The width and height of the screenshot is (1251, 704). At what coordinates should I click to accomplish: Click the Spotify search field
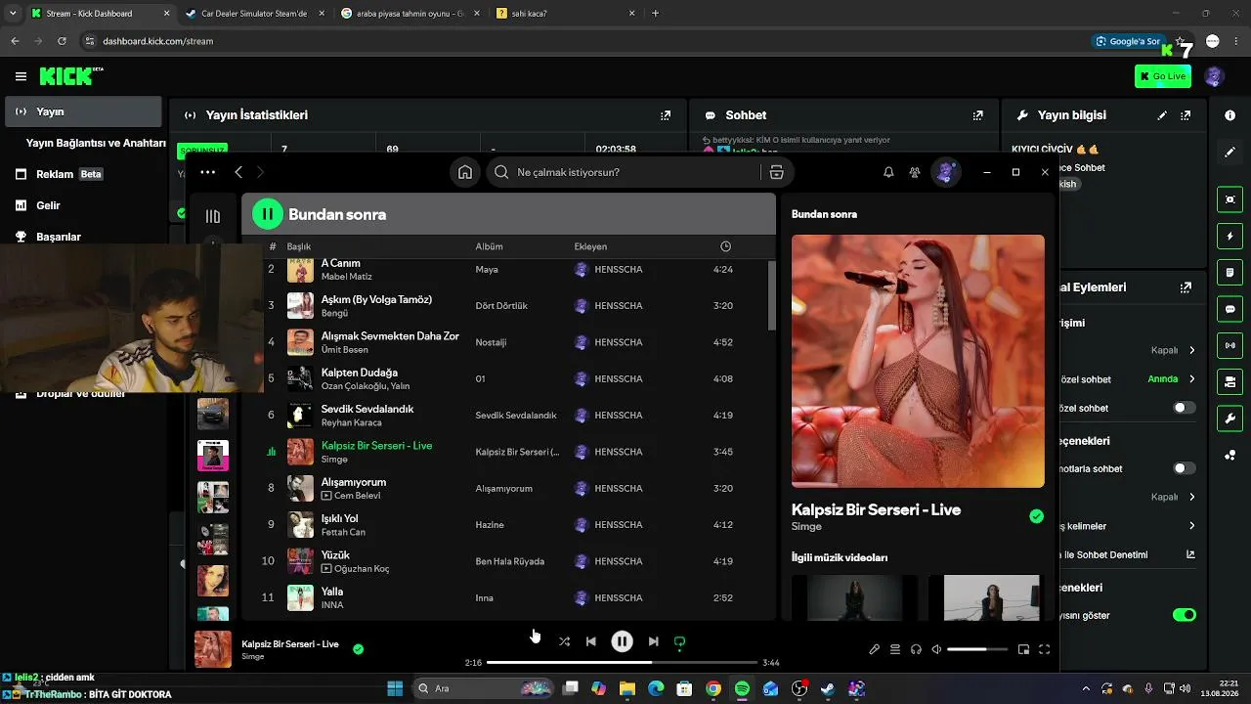pos(624,172)
